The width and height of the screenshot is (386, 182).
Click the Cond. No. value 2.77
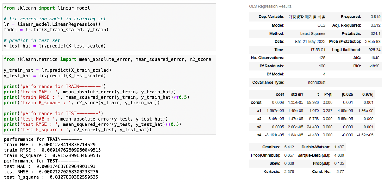340,172
